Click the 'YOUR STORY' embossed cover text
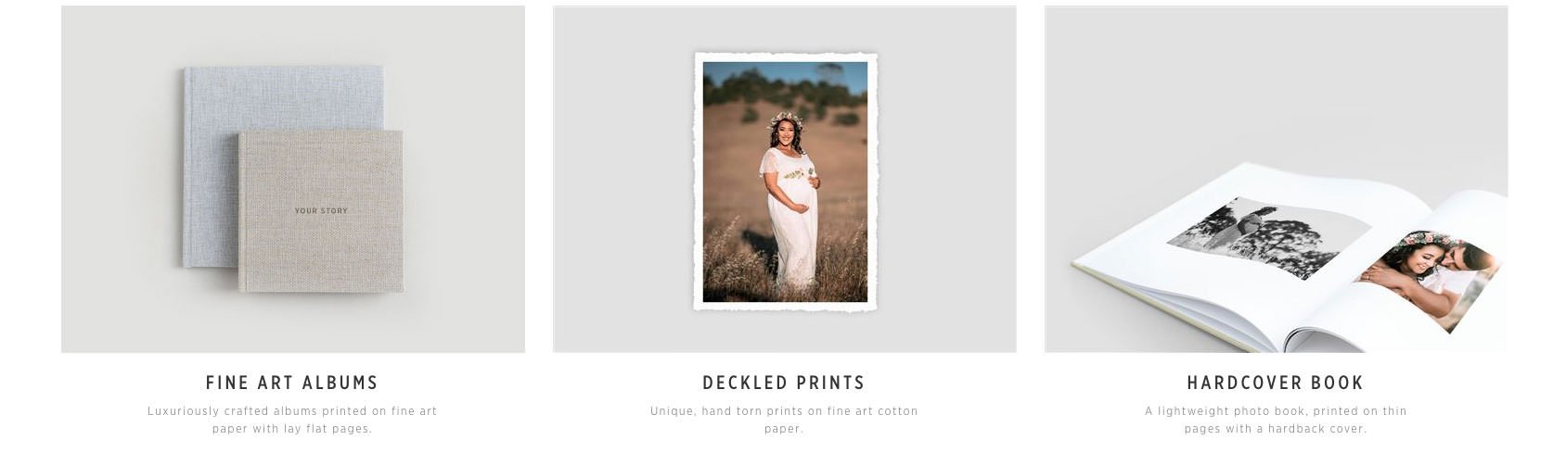Viewport: 1566px width, 465px height. [321, 211]
